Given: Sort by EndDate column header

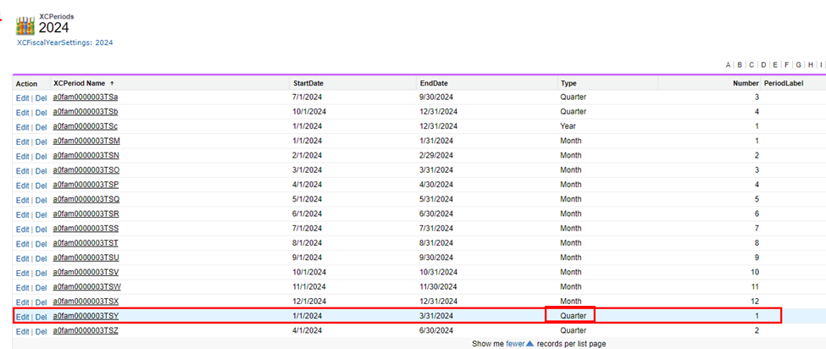Looking at the screenshot, I should 434,83.
